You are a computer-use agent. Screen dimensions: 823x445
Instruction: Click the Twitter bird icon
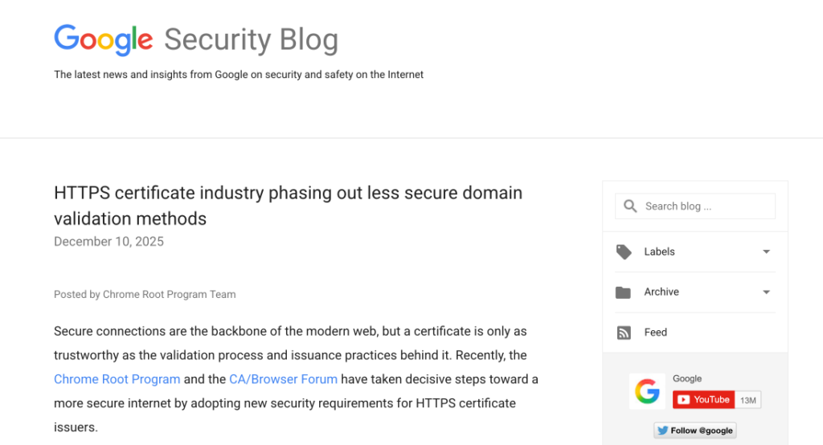pyautogui.click(x=663, y=431)
